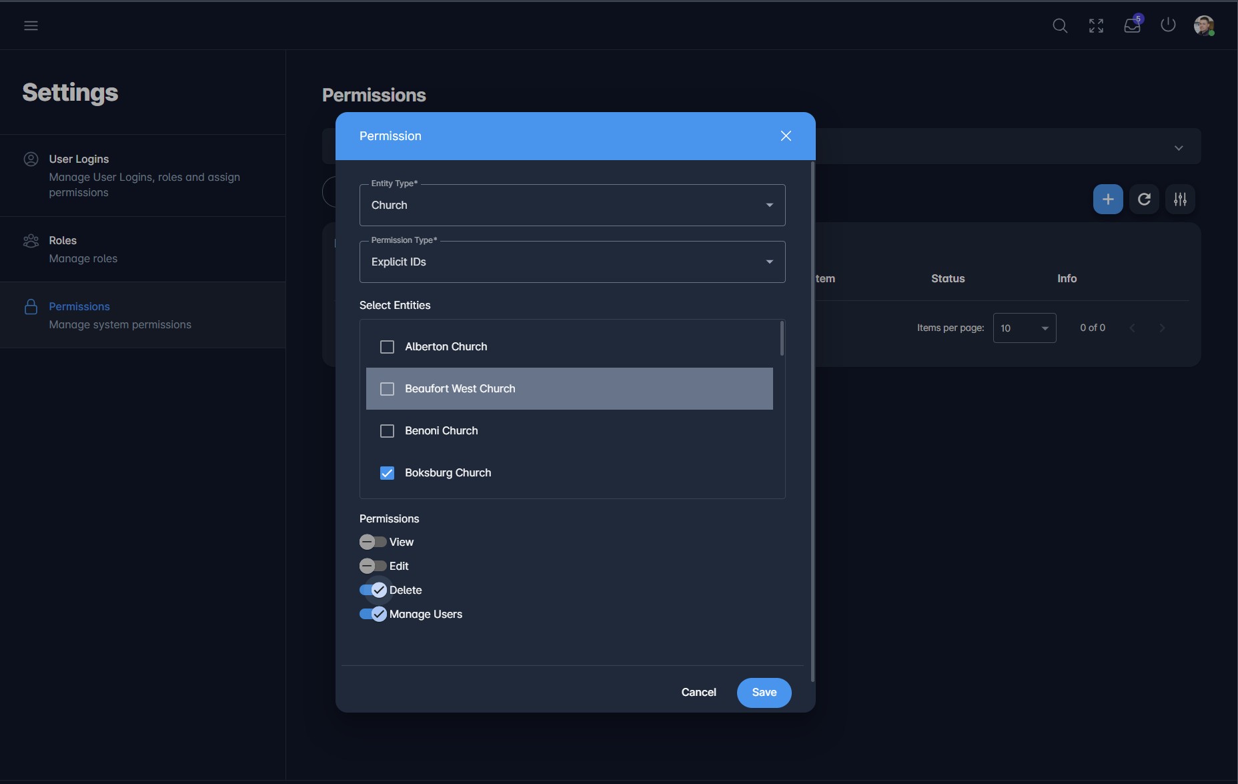Open the notifications inbox icon
The width and height of the screenshot is (1238, 784).
tap(1132, 25)
